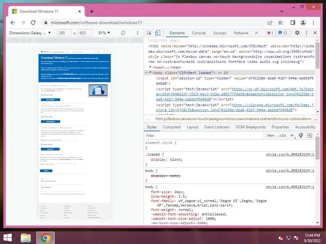View site information lock icon

[46, 23]
